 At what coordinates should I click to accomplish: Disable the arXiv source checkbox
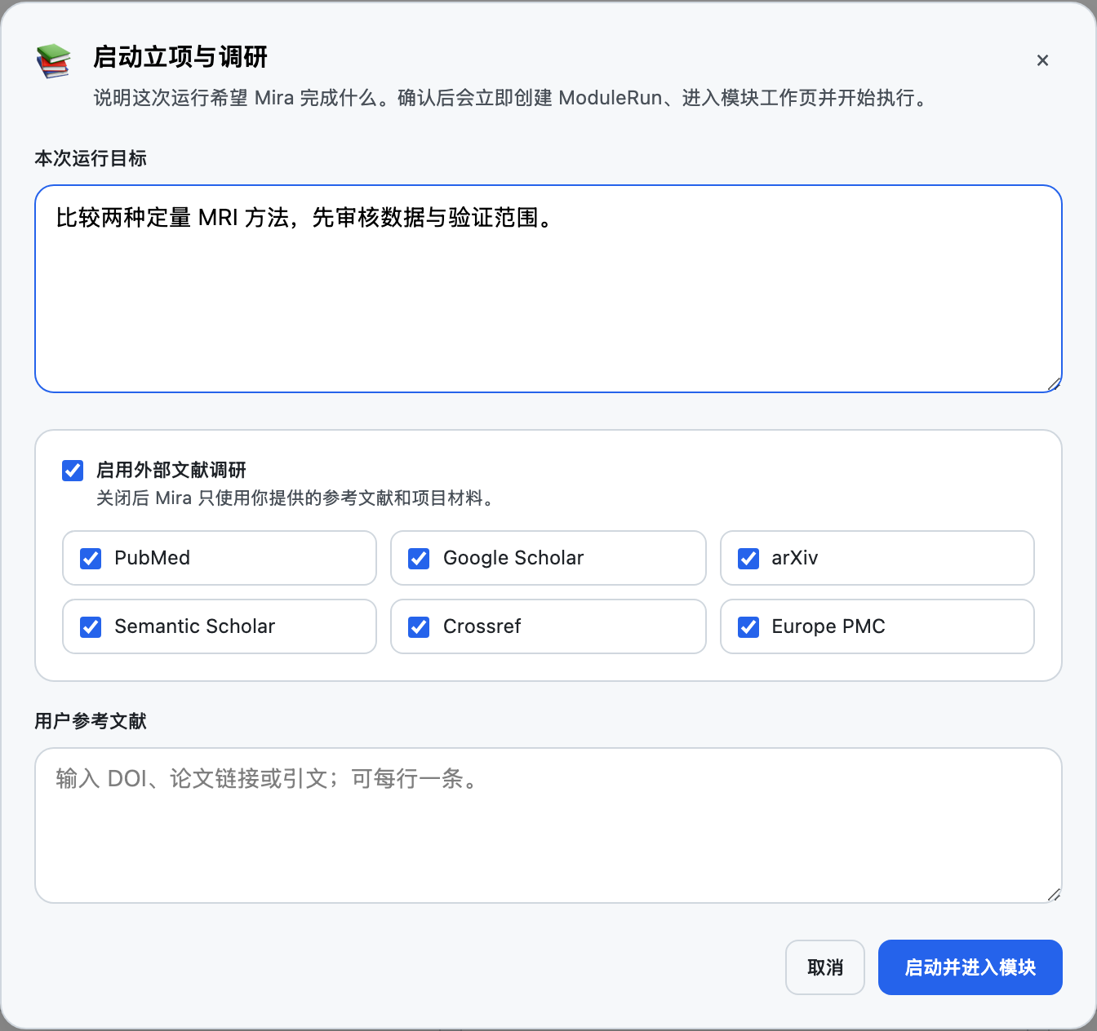748,559
